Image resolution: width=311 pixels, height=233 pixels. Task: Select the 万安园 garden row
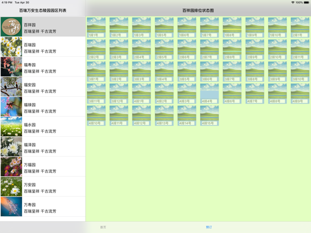pyautogui.click(x=43, y=187)
